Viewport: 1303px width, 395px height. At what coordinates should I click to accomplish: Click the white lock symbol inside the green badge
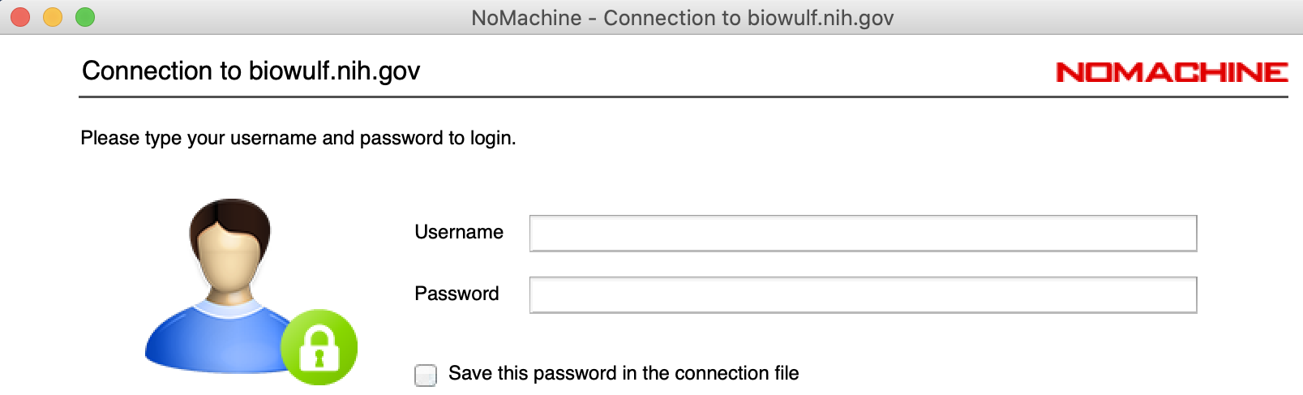pos(319,349)
